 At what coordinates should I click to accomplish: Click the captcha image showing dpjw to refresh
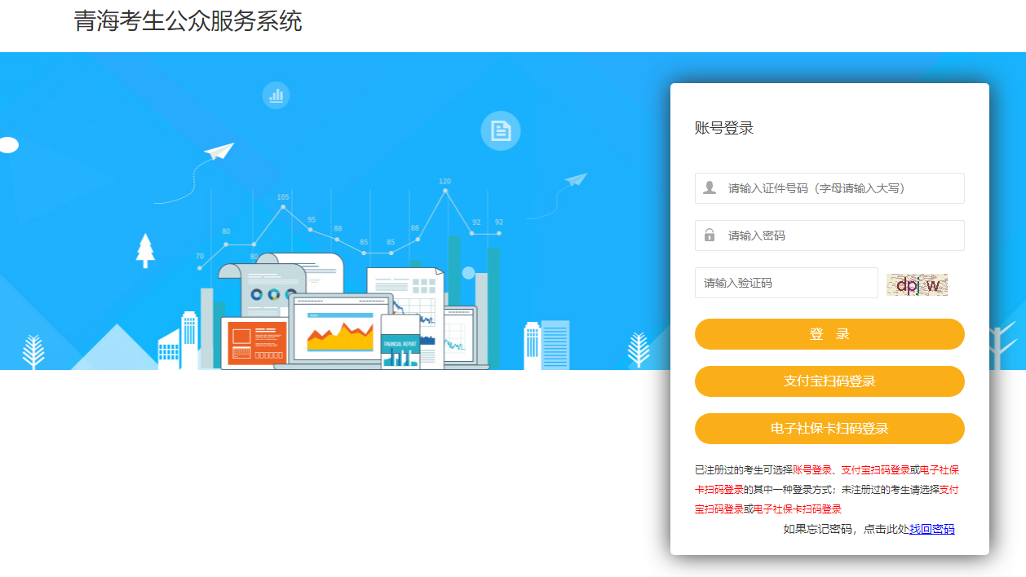(917, 283)
